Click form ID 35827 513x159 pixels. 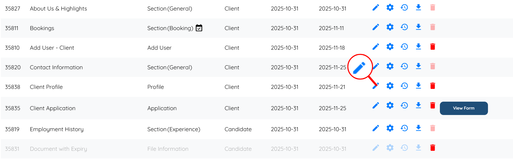(13, 9)
